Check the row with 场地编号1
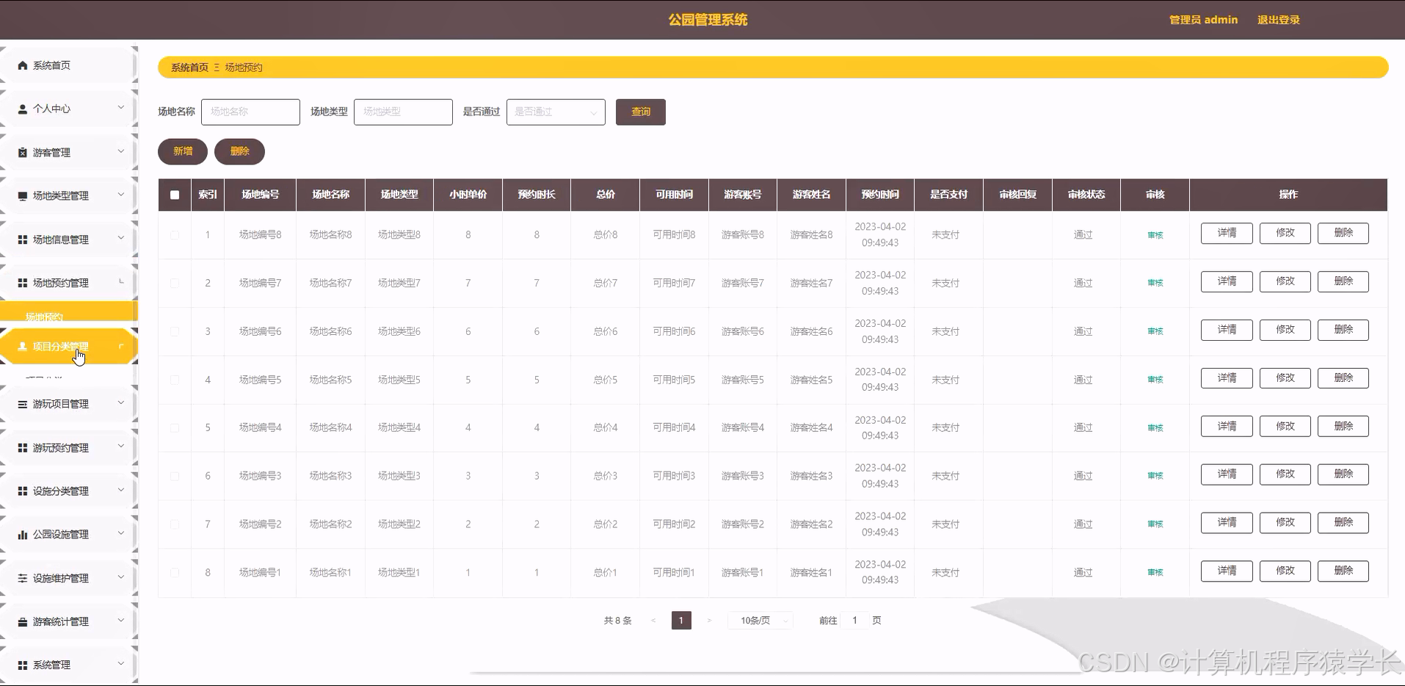The width and height of the screenshot is (1405, 686). [175, 572]
